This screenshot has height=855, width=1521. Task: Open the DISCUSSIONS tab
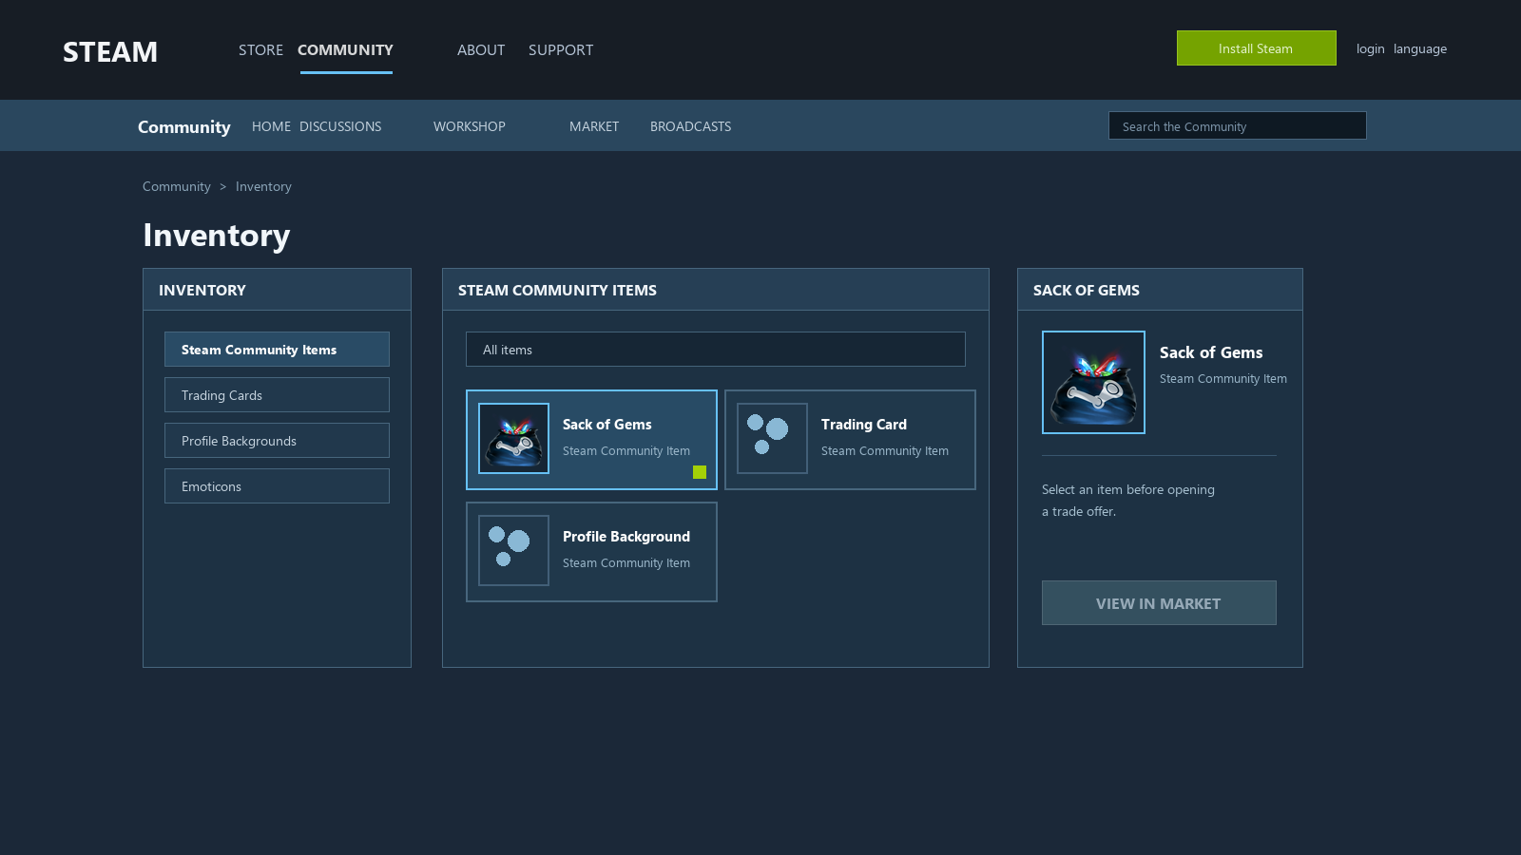pyautogui.click(x=340, y=126)
